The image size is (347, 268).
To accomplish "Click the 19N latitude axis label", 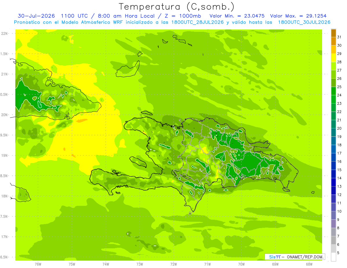I will pyautogui.click(x=5, y=155).
